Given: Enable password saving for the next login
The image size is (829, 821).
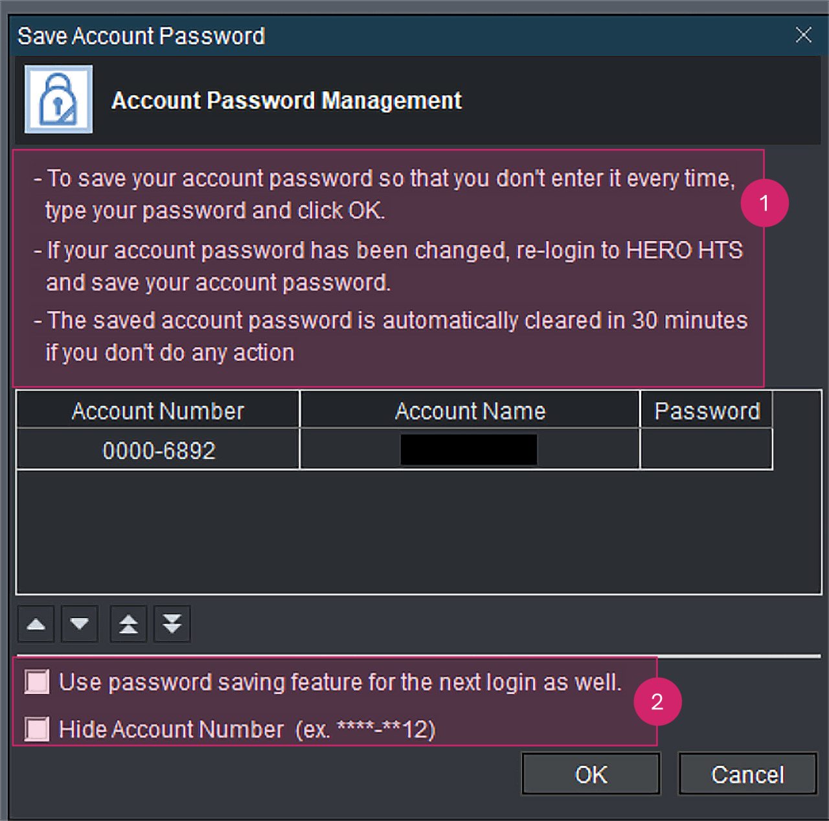Looking at the screenshot, I should [37, 682].
